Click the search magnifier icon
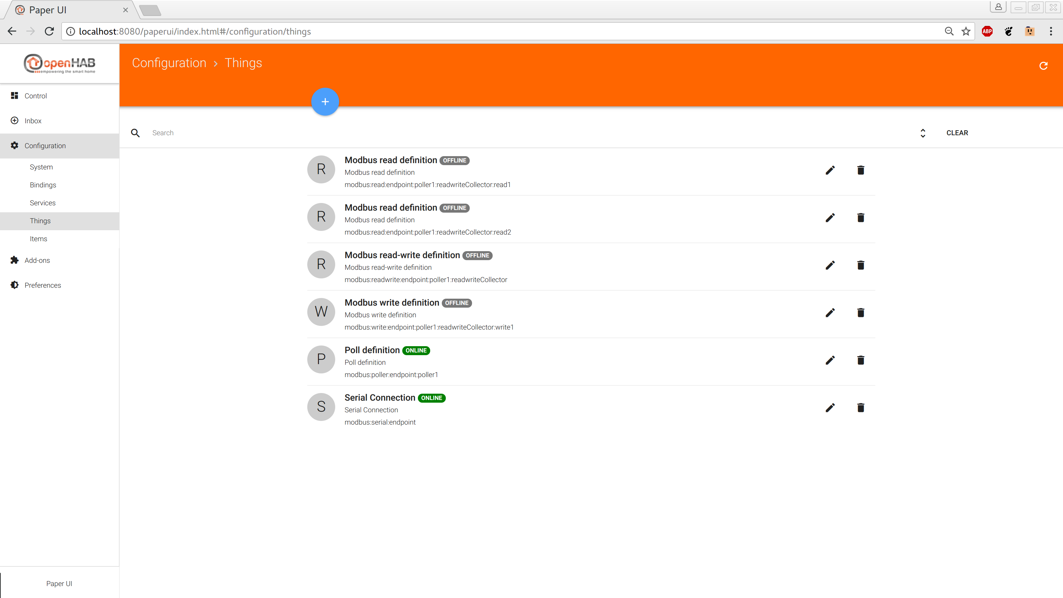The height and width of the screenshot is (598, 1063). (135, 133)
